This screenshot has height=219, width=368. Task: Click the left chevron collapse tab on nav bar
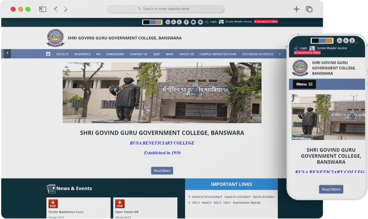[7, 53]
